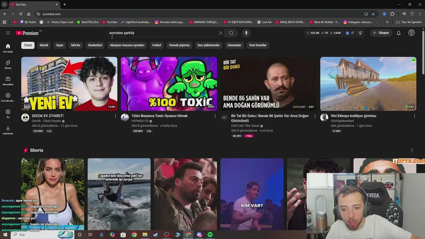Select the Oyun filter chip
425x239 pixels.
point(60,45)
